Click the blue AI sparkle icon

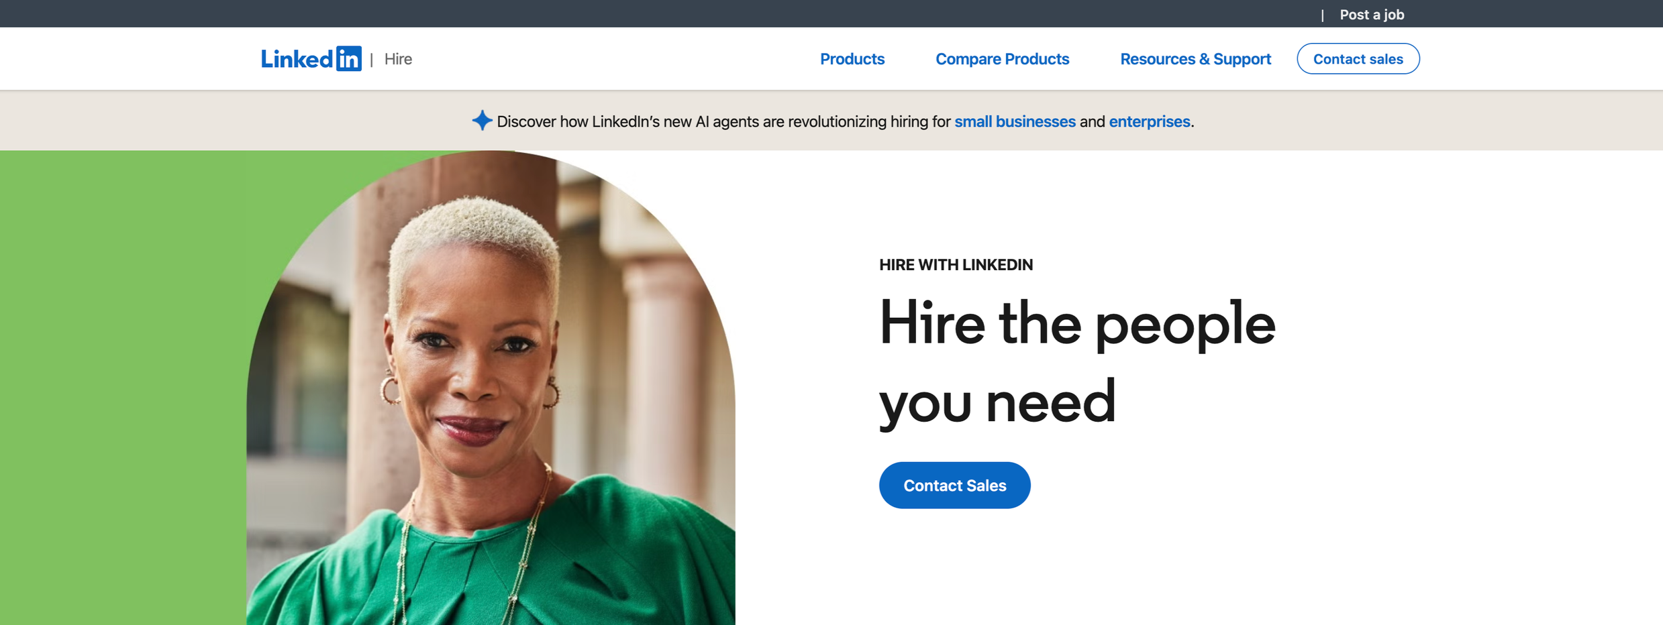click(482, 121)
